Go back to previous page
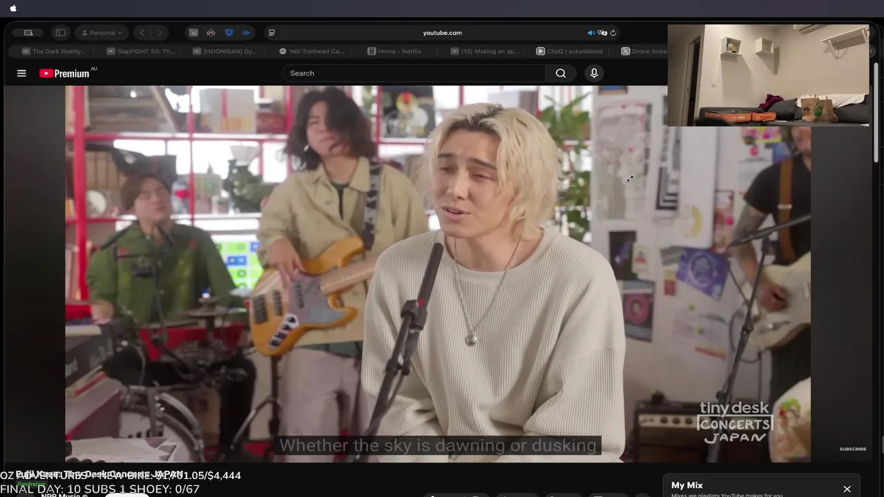The width and height of the screenshot is (884, 497). [x=142, y=32]
